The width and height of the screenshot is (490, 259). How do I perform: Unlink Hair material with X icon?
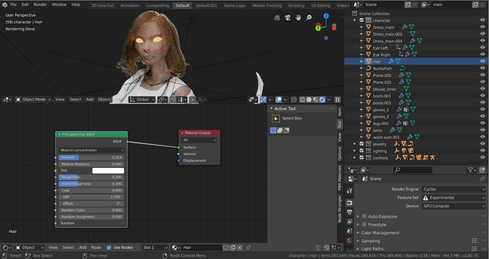tap(239, 248)
